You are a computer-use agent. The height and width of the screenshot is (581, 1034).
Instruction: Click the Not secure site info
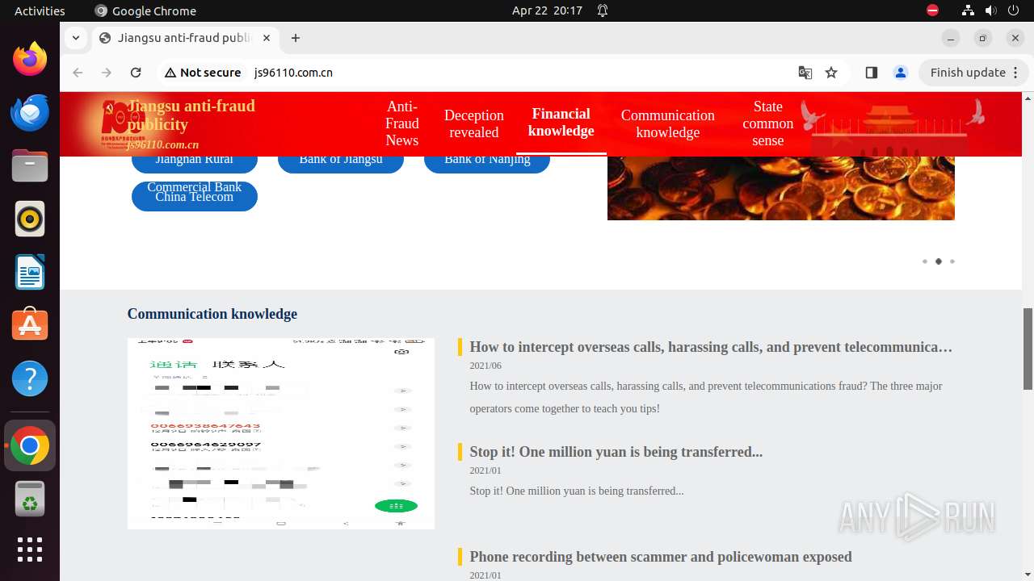click(203, 73)
